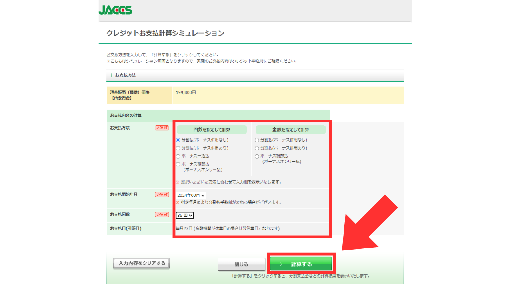This screenshot has height=288, width=512.
Task: Click the JACCS logo
Action: click(x=115, y=10)
